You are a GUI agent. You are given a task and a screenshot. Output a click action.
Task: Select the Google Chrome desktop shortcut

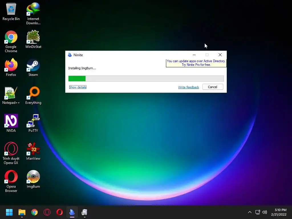[x=11, y=42]
